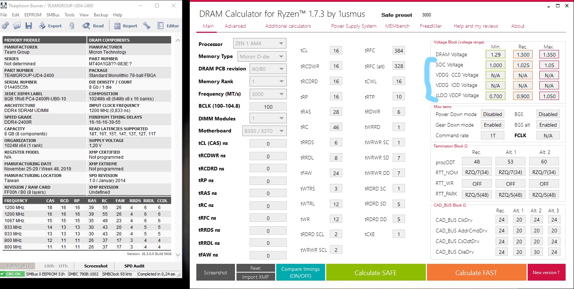Open the Help and my reviews tab

point(476,26)
